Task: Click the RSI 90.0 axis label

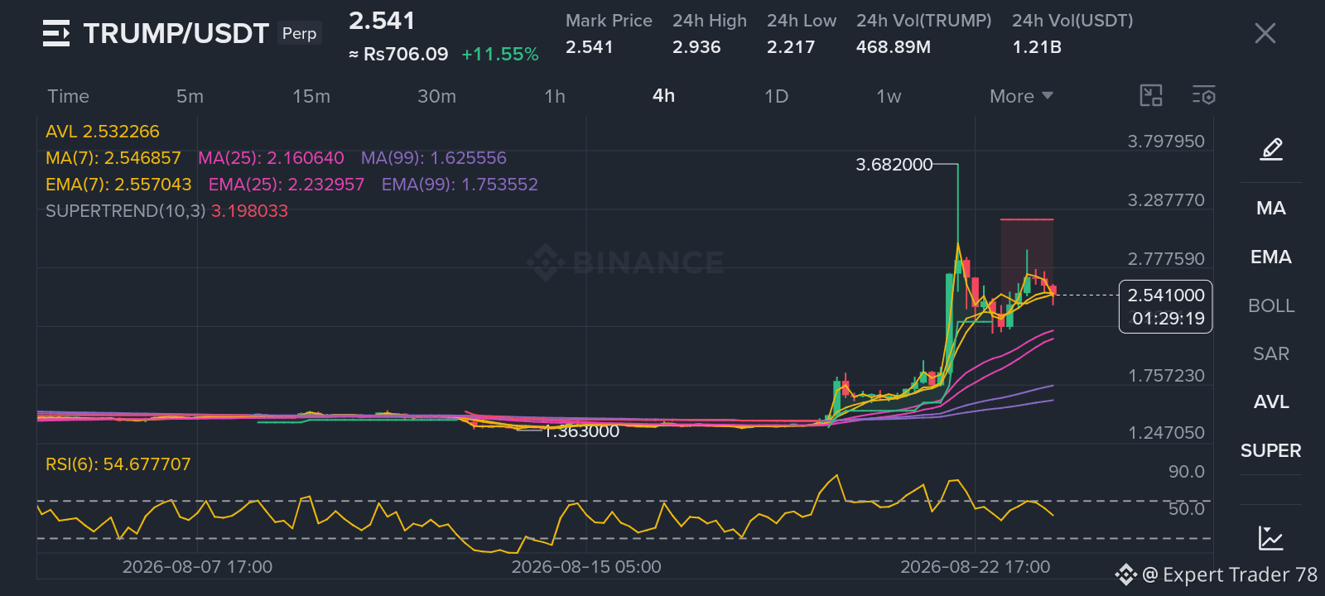Action: (1186, 472)
